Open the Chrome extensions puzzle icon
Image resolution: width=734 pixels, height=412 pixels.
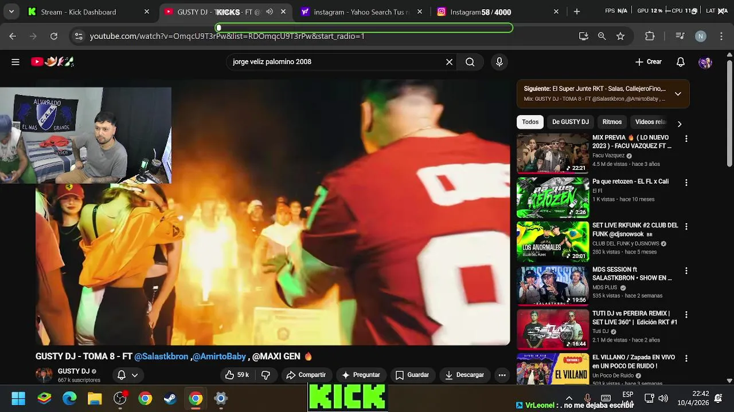pos(650,36)
